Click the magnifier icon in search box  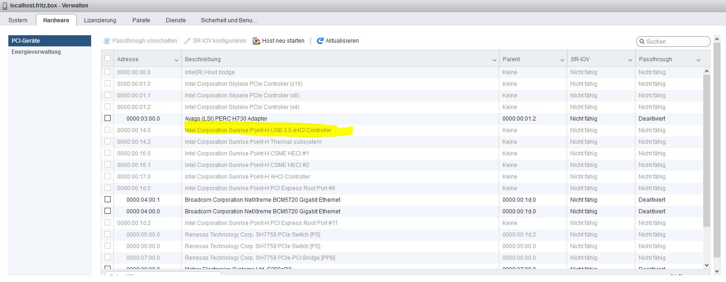[642, 42]
